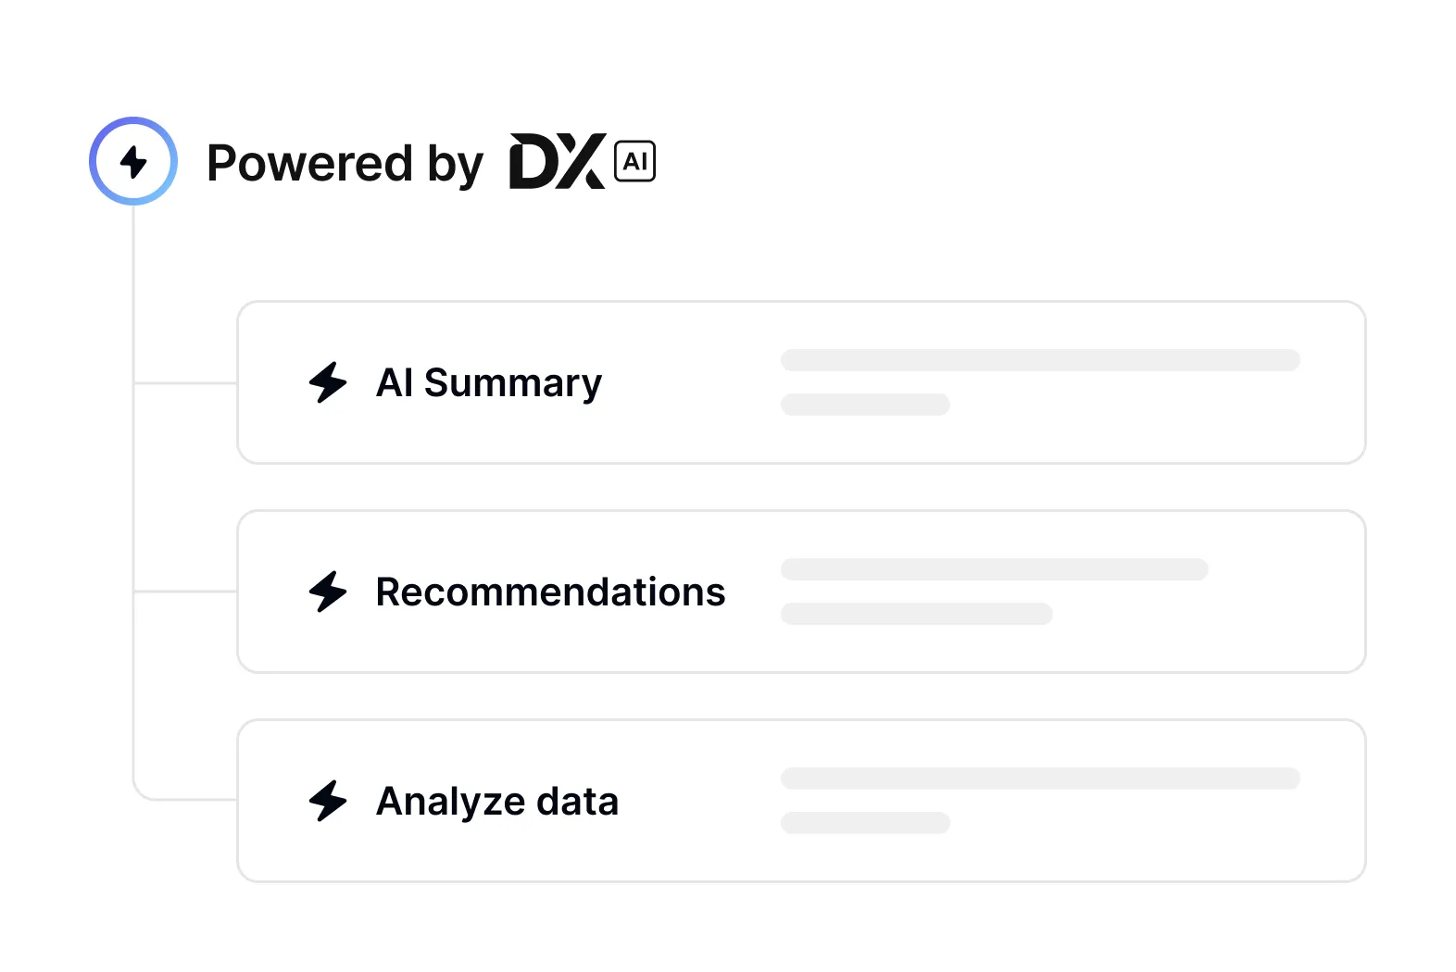Click the short placeholder line in Analyze data
This screenshot has height=972, width=1456.
point(865,823)
